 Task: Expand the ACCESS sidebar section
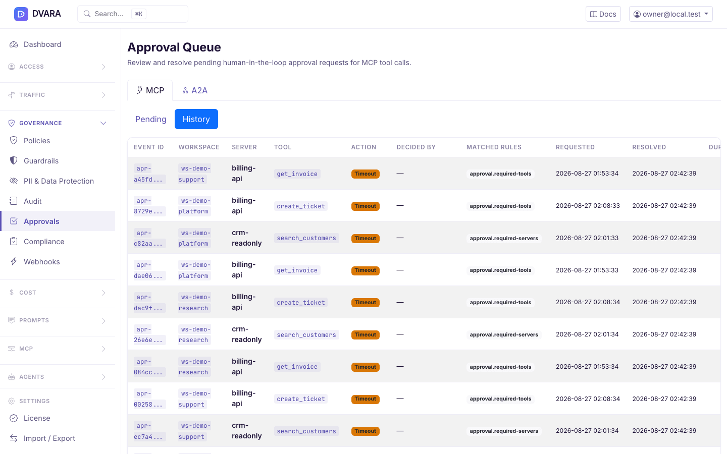(58, 67)
